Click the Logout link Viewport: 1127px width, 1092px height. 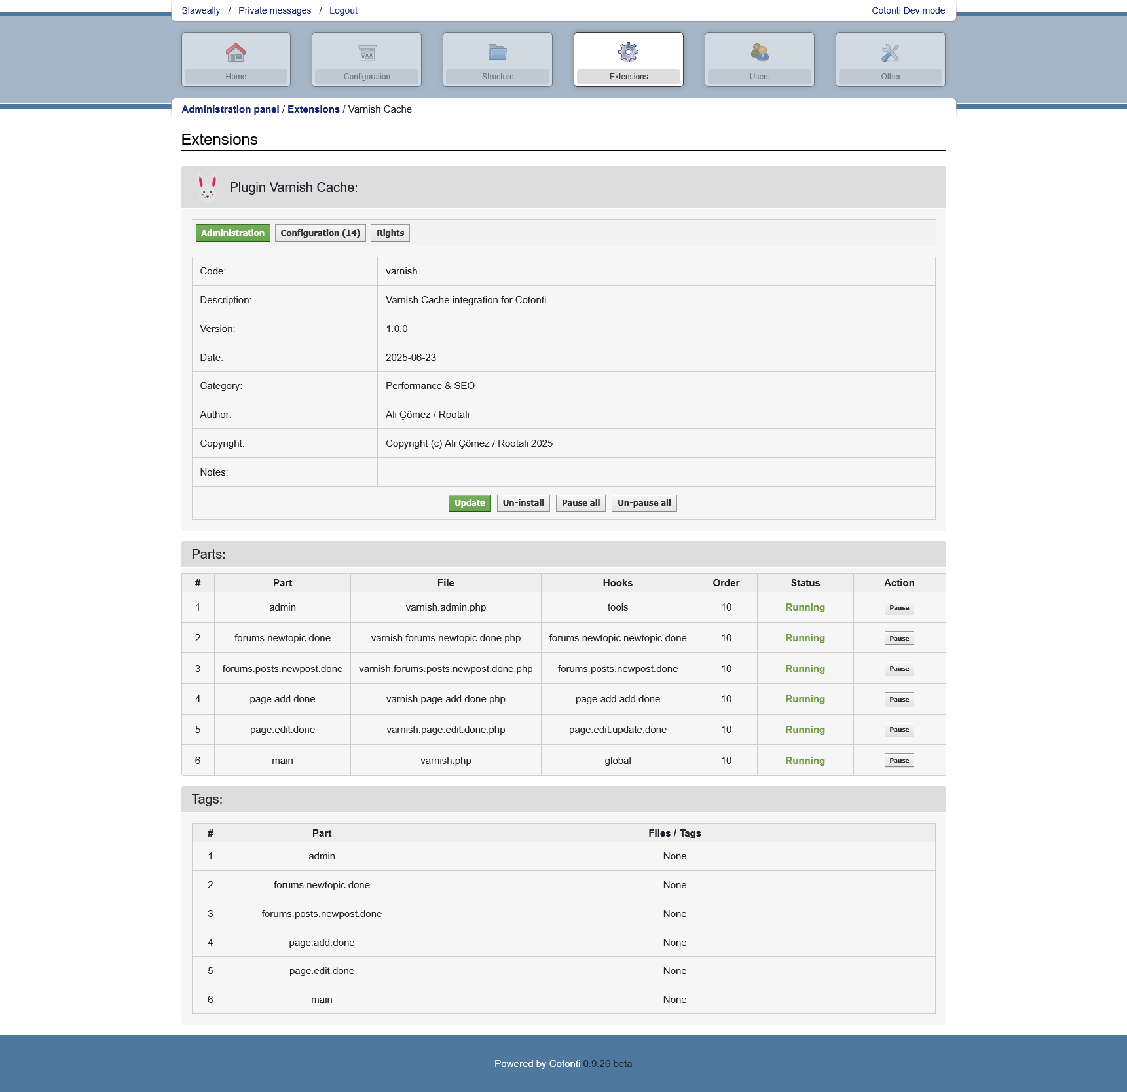343,10
